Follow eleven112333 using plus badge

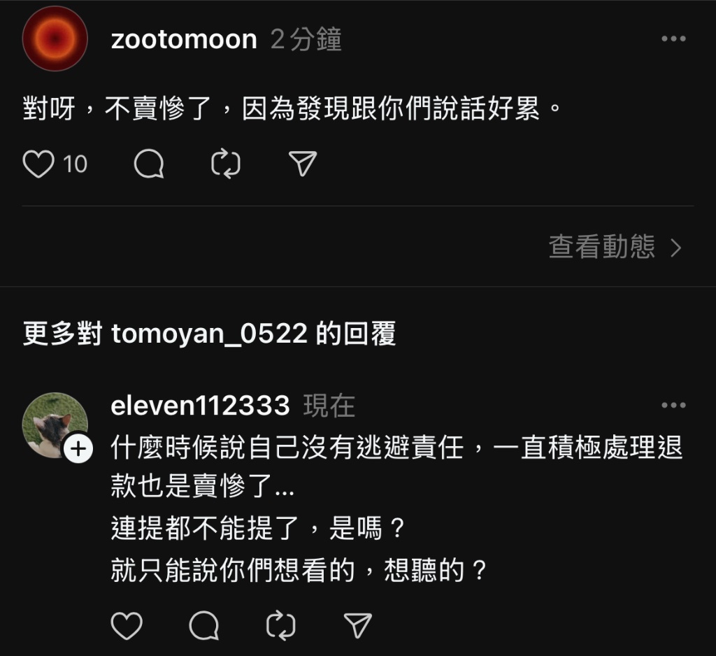(78, 448)
